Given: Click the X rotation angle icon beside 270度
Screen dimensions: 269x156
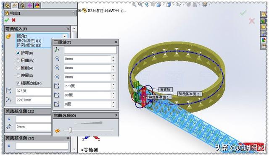Looking at the screenshot, I should [57, 86].
